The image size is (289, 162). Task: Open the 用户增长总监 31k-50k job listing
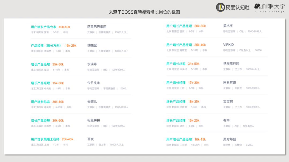coord(176,64)
